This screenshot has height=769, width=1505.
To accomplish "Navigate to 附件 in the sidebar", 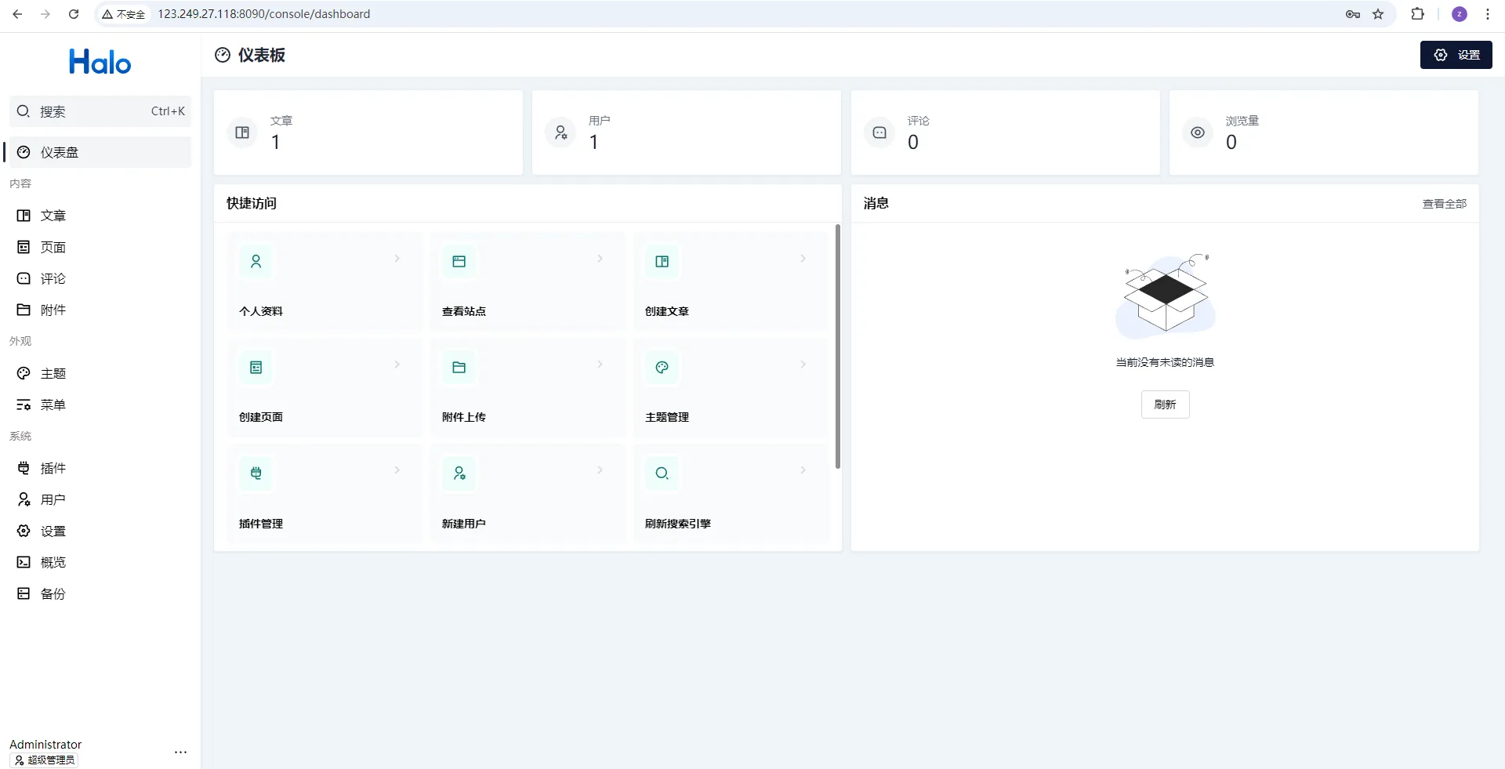I will tap(100, 310).
